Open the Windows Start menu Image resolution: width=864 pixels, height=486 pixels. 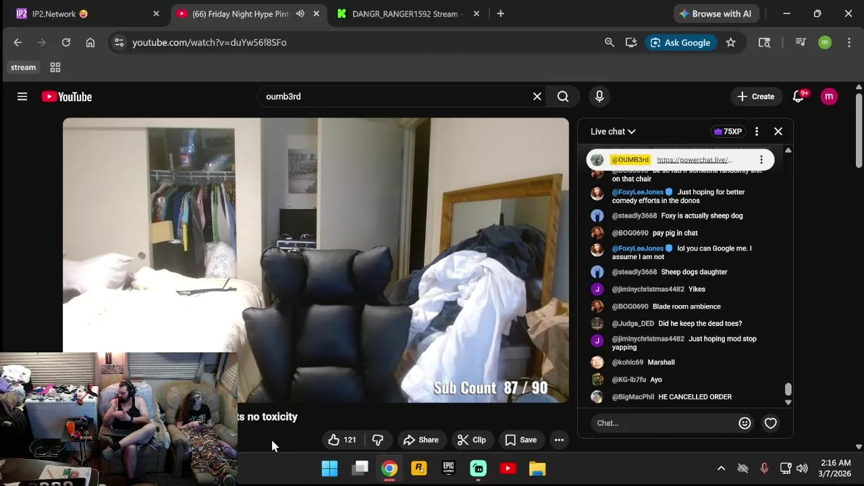[329, 468]
